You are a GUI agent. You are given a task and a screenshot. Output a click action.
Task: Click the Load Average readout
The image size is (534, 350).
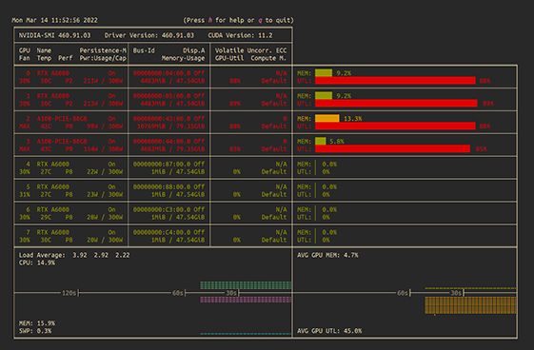coord(74,255)
